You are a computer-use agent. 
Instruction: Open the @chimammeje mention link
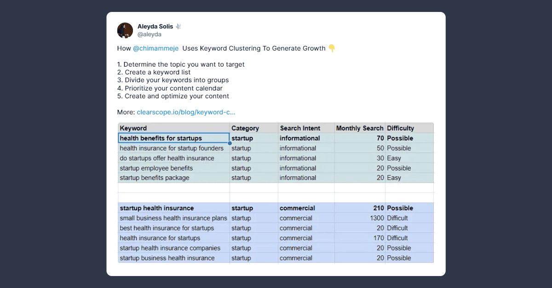coord(155,48)
